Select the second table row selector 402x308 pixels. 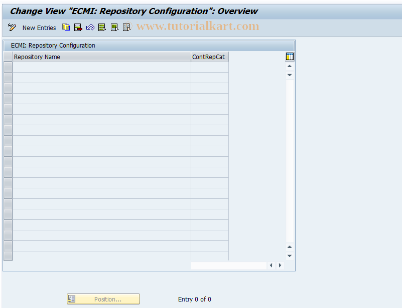pyautogui.click(x=8, y=78)
